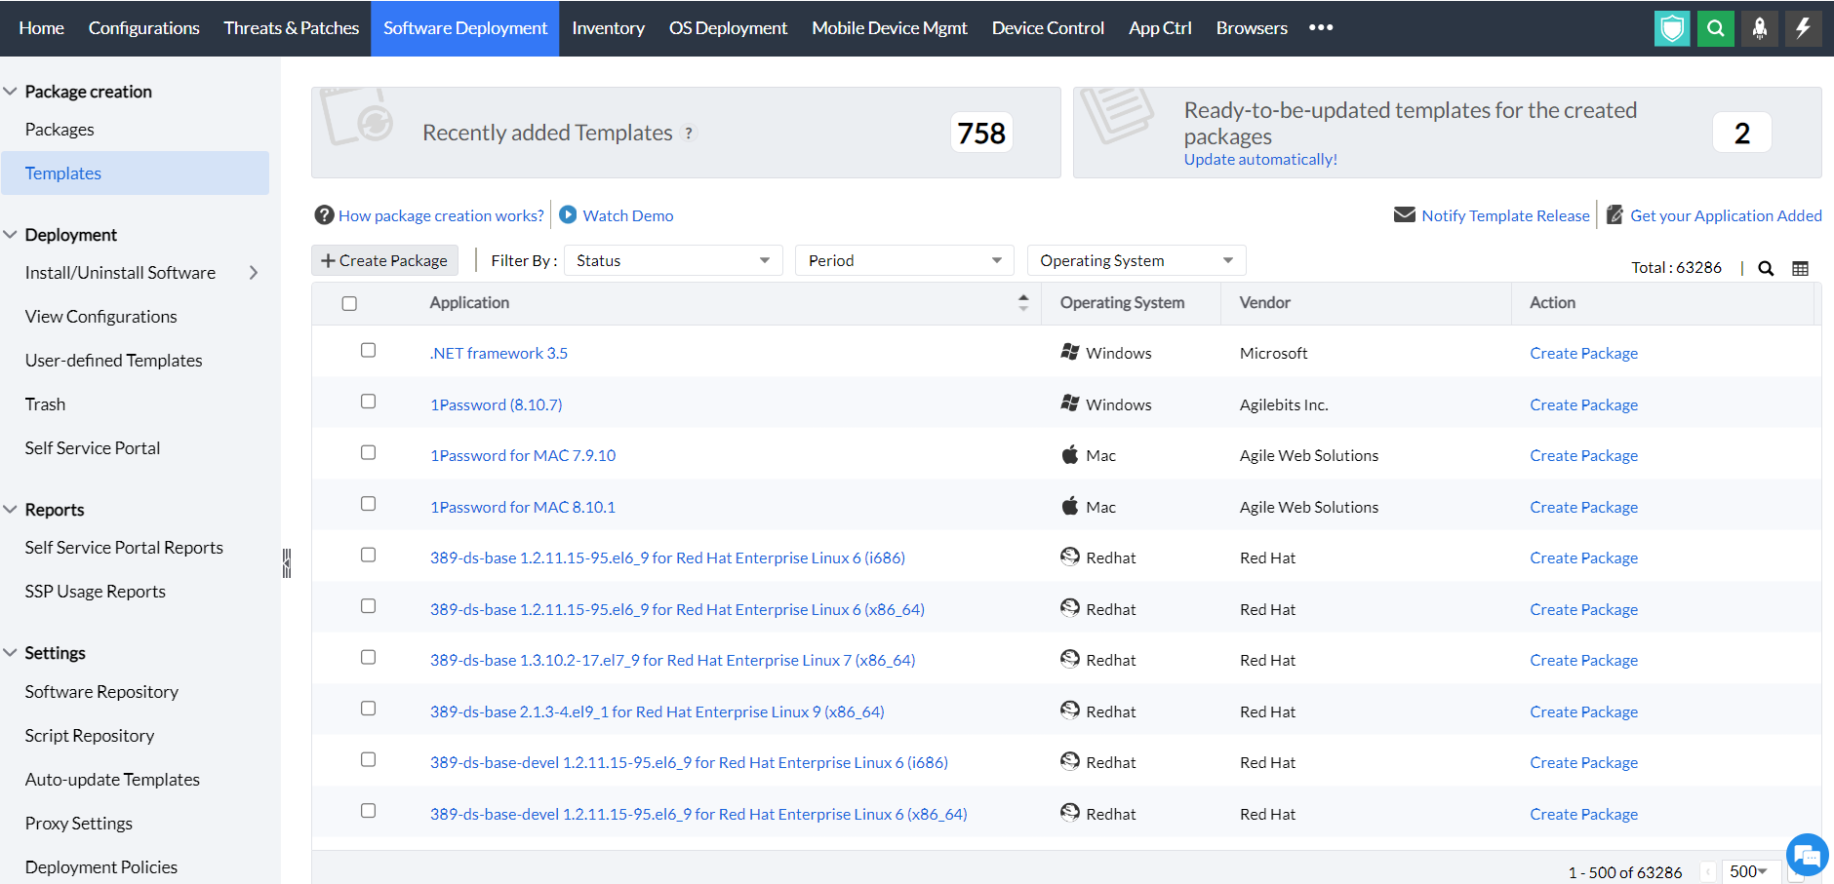1834x884 pixels.
Task: Open the green search icon in header
Action: [1716, 28]
